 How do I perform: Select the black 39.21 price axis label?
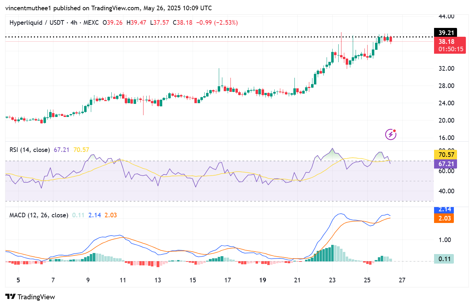[446, 33]
